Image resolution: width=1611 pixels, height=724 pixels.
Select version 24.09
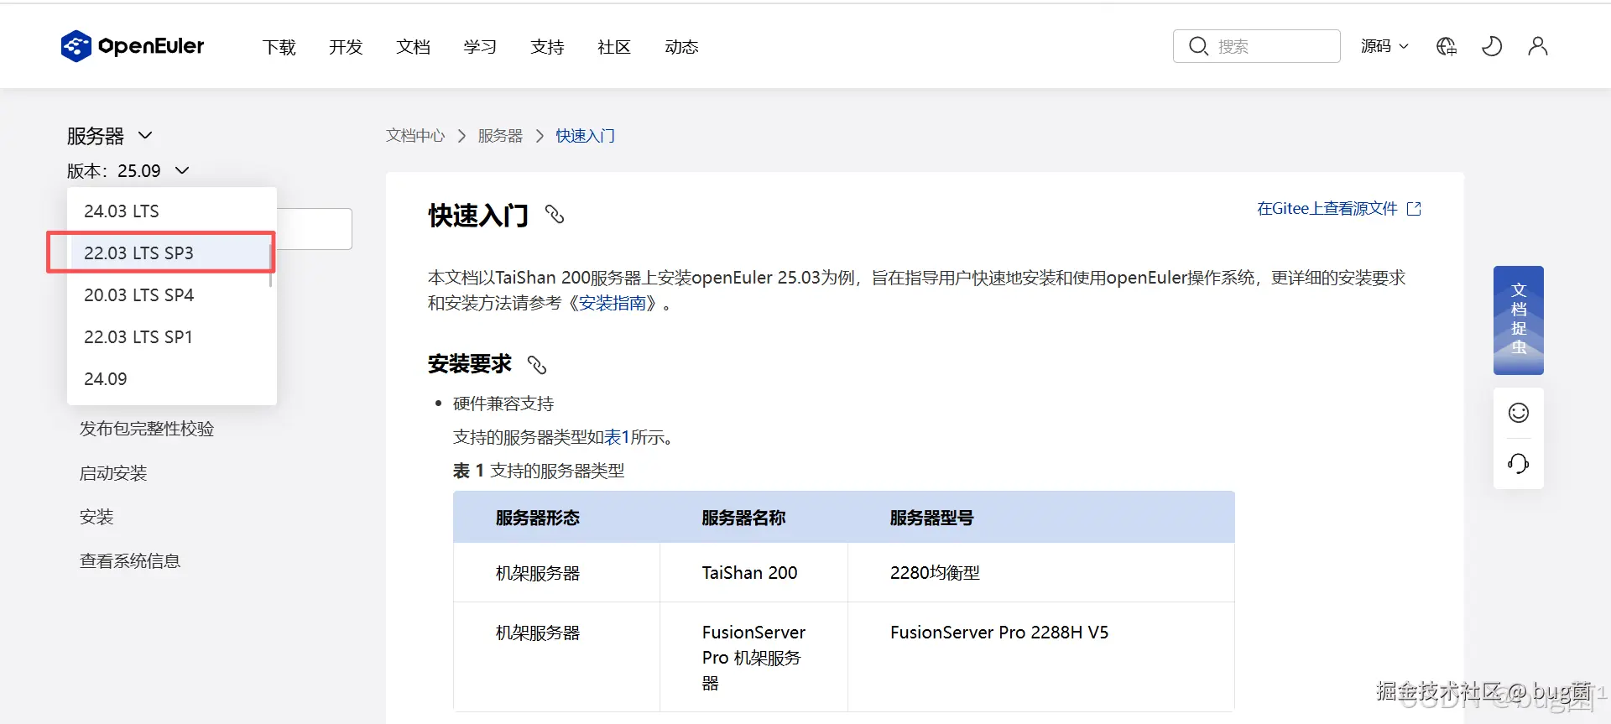click(x=171, y=379)
